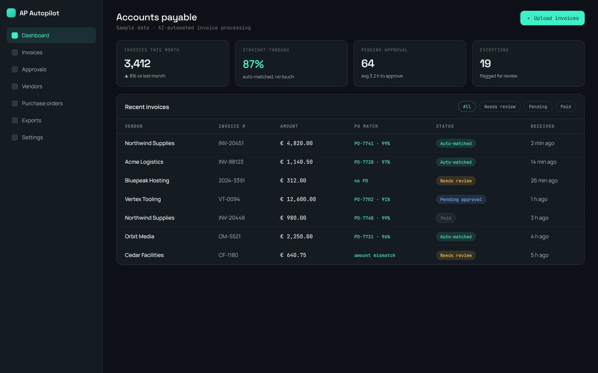Image resolution: width=598 pixels, height=373 pixels.
Task: Open the Dashboard page label
Action: 36,35
